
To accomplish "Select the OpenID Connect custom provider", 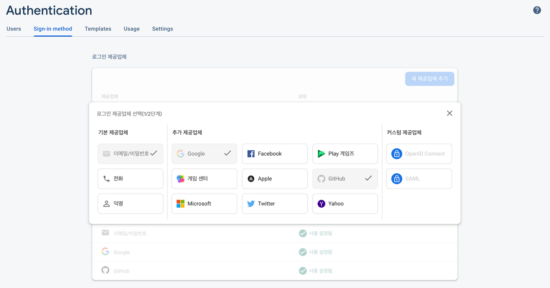I will (x=419, y=154).
